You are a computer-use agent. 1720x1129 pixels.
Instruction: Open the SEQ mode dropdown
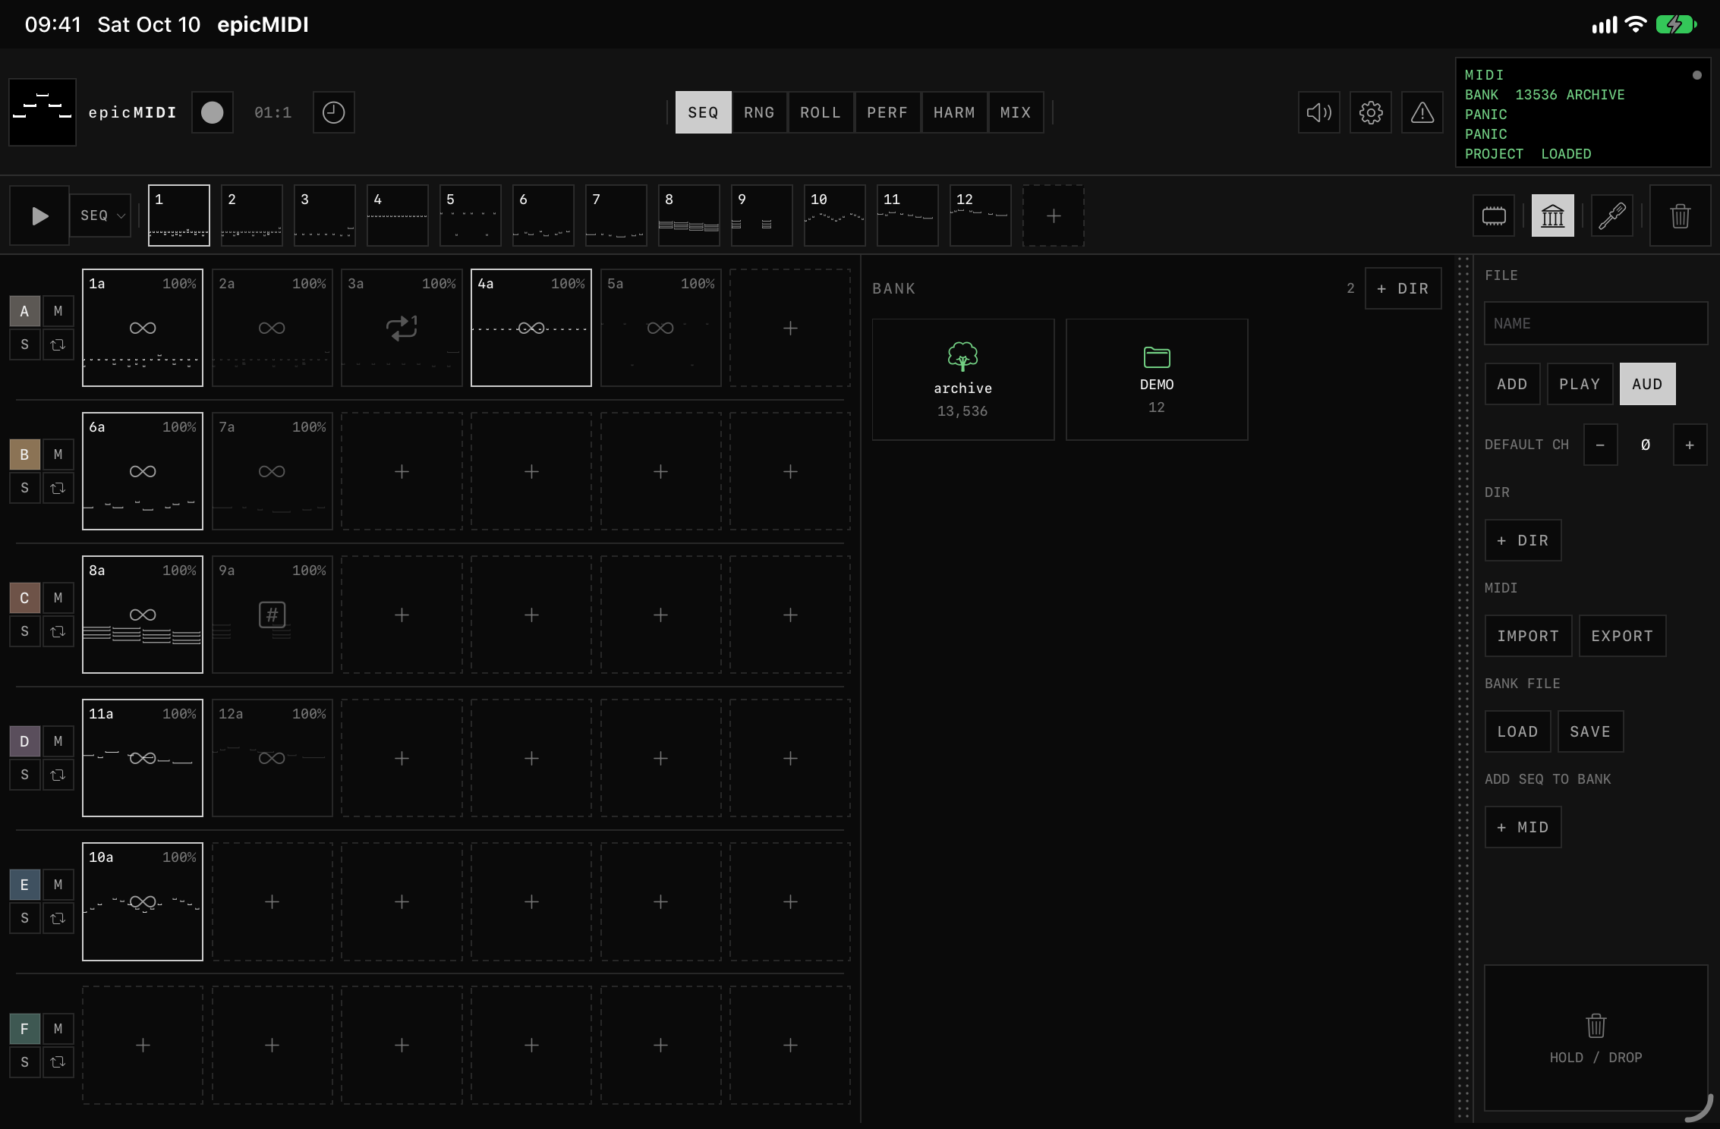[x=101, y=215]
